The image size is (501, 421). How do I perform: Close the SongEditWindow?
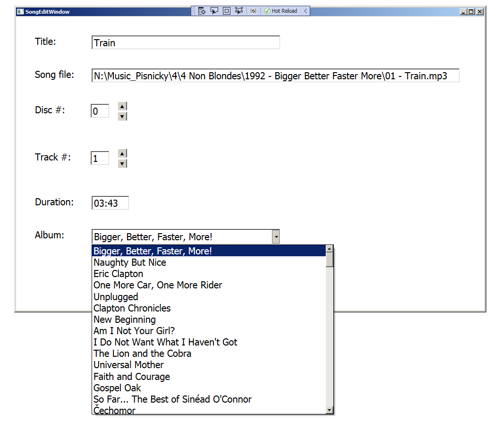pos(480,12)
